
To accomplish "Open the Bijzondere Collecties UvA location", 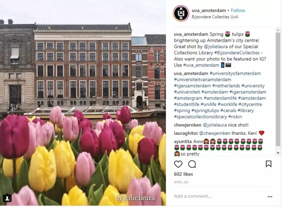I will click(215, 17).
